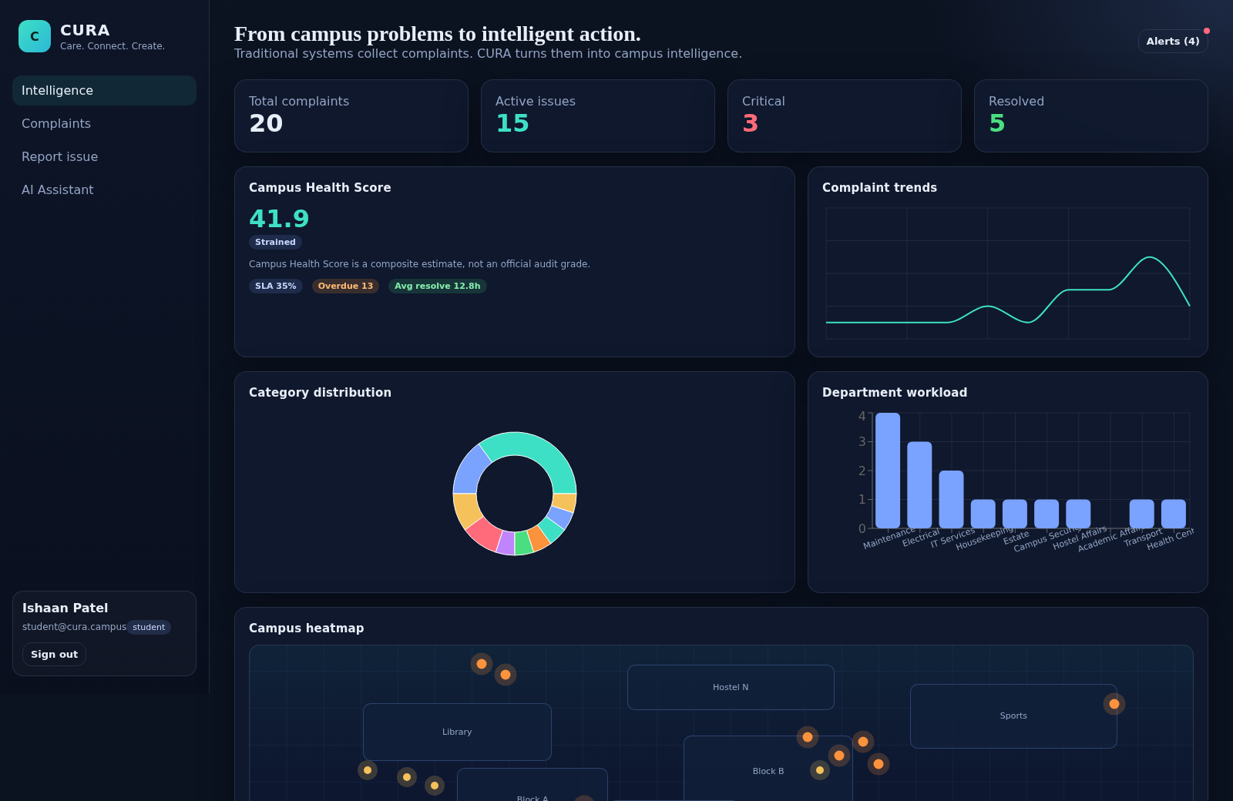Open the Total complaints card
This screenshot has height=801, width=1233.
[x=351, y=116]
